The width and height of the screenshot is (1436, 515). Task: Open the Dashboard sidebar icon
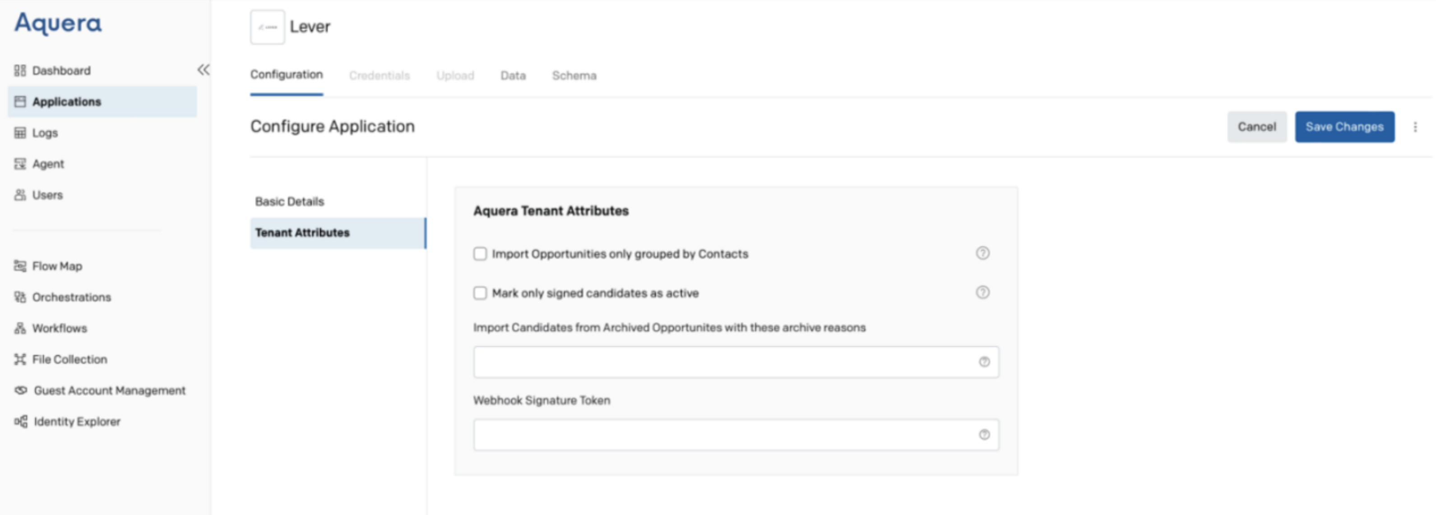[21, 70]
